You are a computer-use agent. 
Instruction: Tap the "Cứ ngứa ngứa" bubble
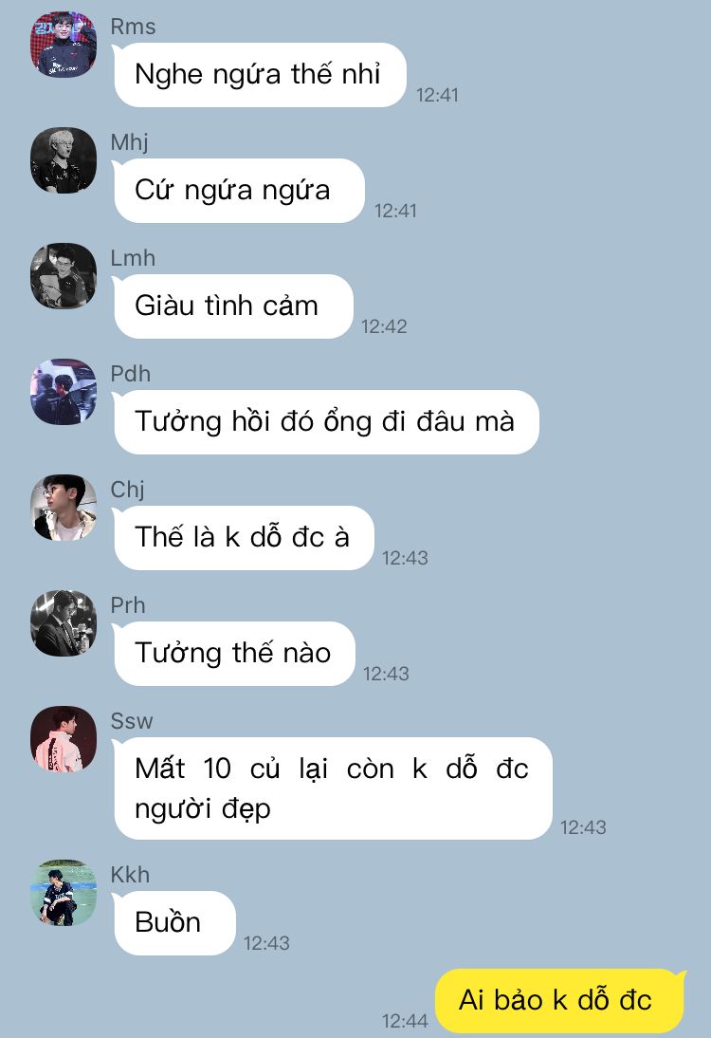click(239, 191)
